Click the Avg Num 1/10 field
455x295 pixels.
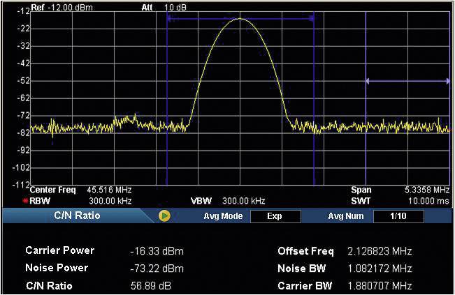(x=398, y=216)
